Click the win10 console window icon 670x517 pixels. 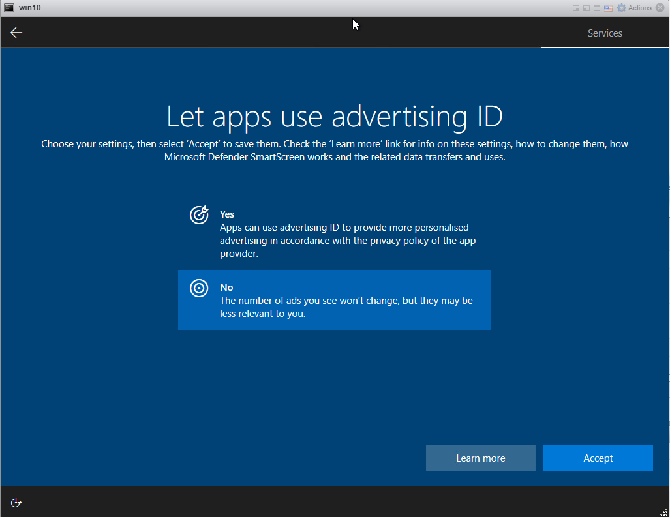pos(9,8)
